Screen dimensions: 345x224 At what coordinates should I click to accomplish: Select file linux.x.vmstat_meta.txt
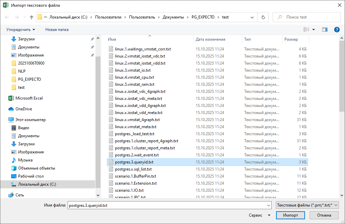click(136, 127)
